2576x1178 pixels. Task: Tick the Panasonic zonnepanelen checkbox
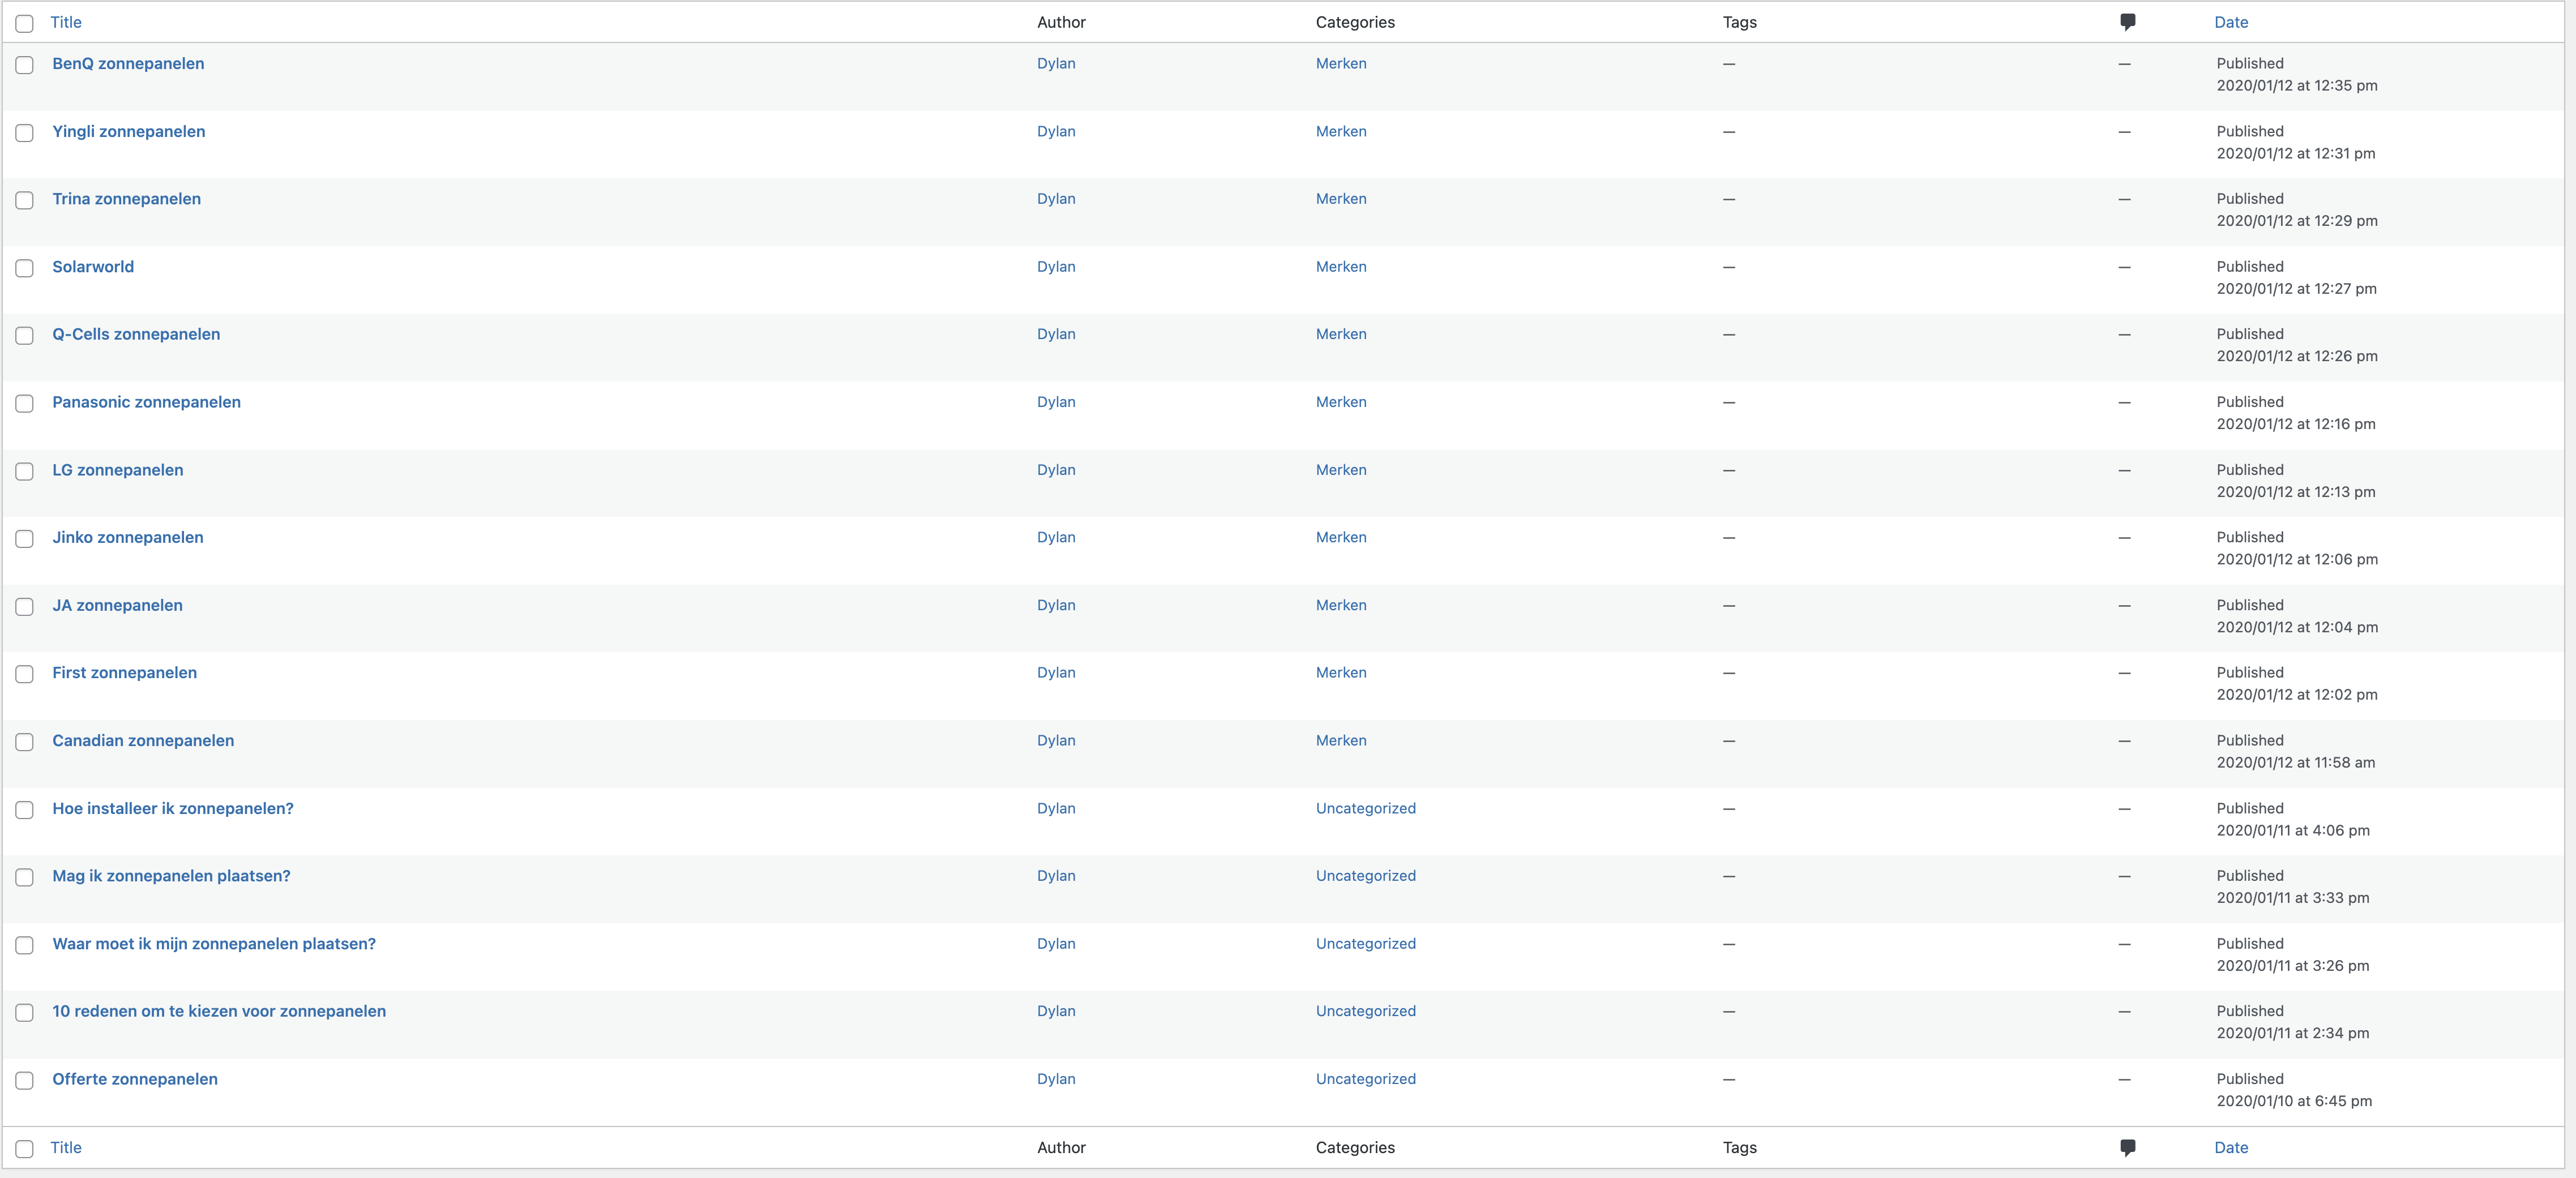(25, 403)
